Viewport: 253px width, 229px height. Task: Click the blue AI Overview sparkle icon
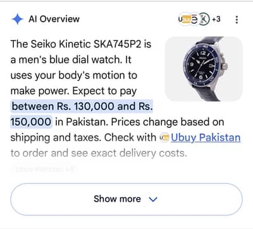click(x=18, y=19)
